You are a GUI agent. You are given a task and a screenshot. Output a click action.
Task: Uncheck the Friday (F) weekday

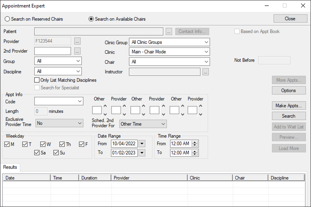point(81,144)
